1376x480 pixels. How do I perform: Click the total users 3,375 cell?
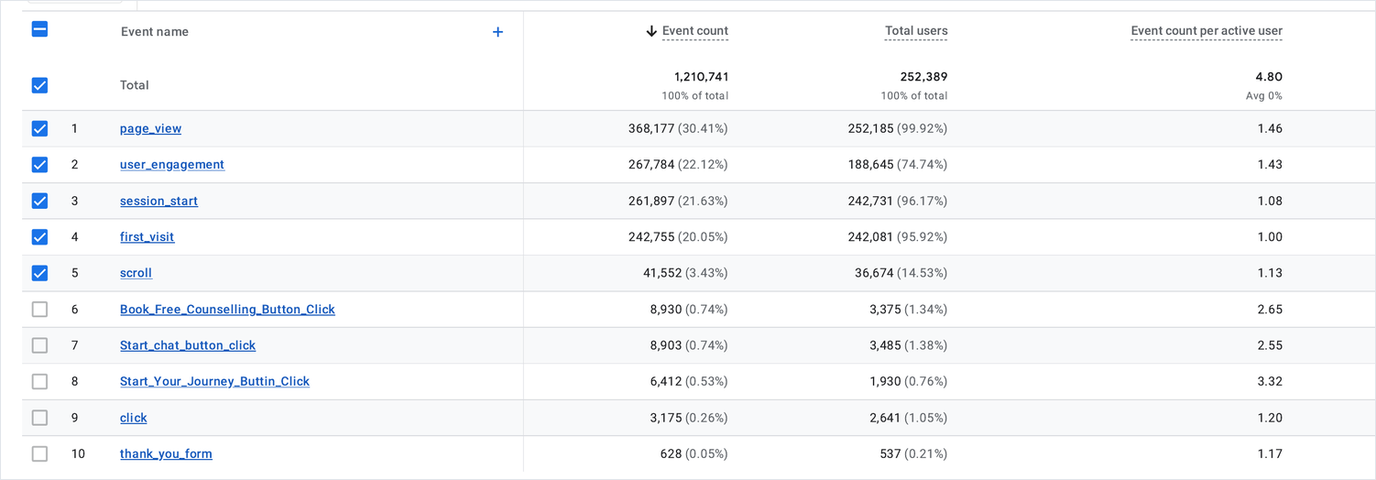(x=885, y=310)
